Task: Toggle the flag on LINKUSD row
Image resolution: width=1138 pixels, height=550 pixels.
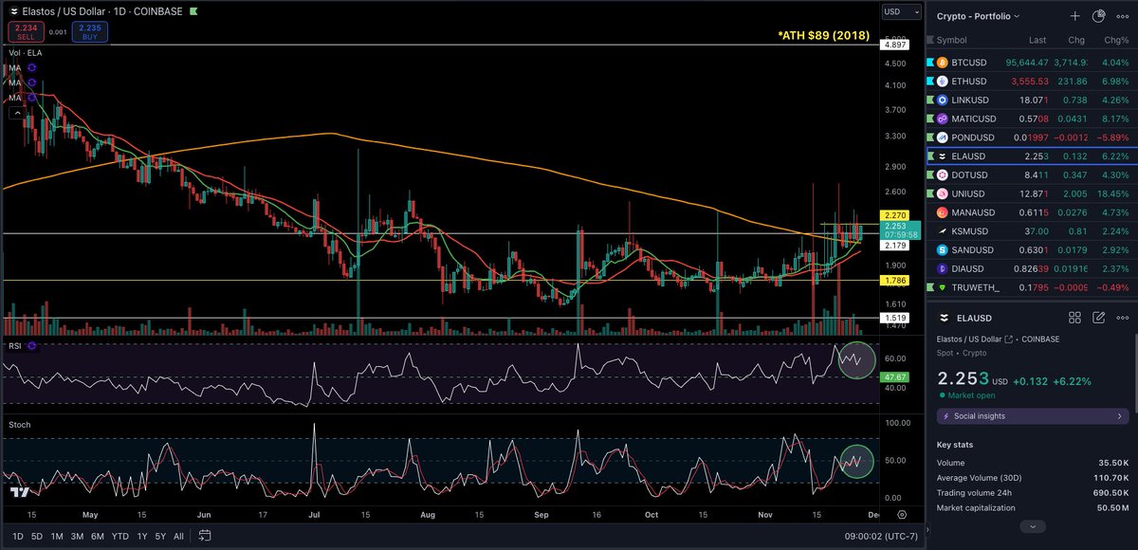Action: pyautogui.click(x=930, y=100)
